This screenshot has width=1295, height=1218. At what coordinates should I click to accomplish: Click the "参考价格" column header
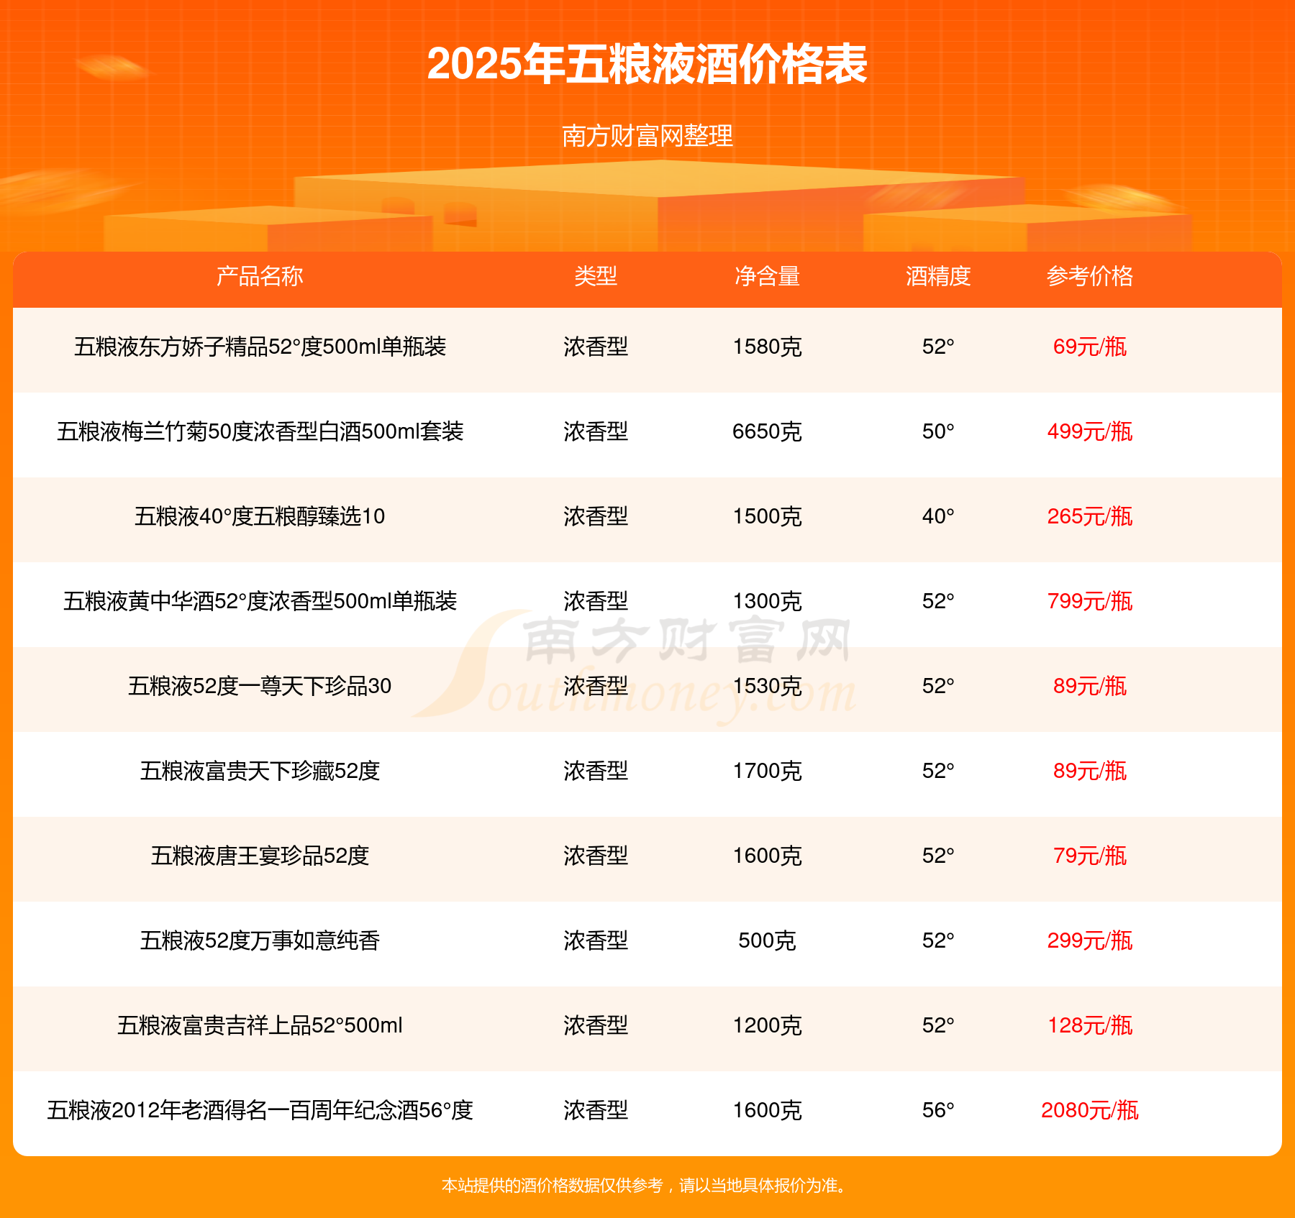coord(1090,276)
